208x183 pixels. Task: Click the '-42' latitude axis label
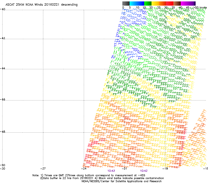(x=3, y=38)
